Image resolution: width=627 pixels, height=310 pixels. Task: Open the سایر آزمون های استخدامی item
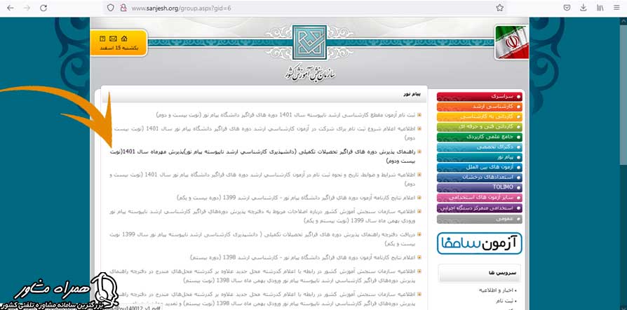click(x=480, y=198)
